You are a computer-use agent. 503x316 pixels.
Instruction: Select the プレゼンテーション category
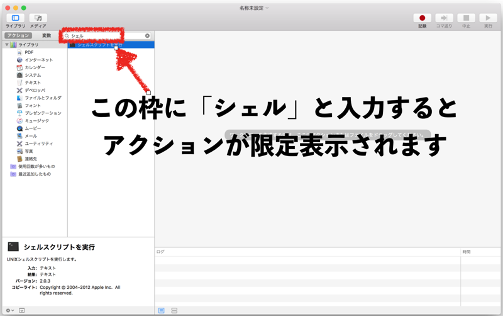(43, 113)
